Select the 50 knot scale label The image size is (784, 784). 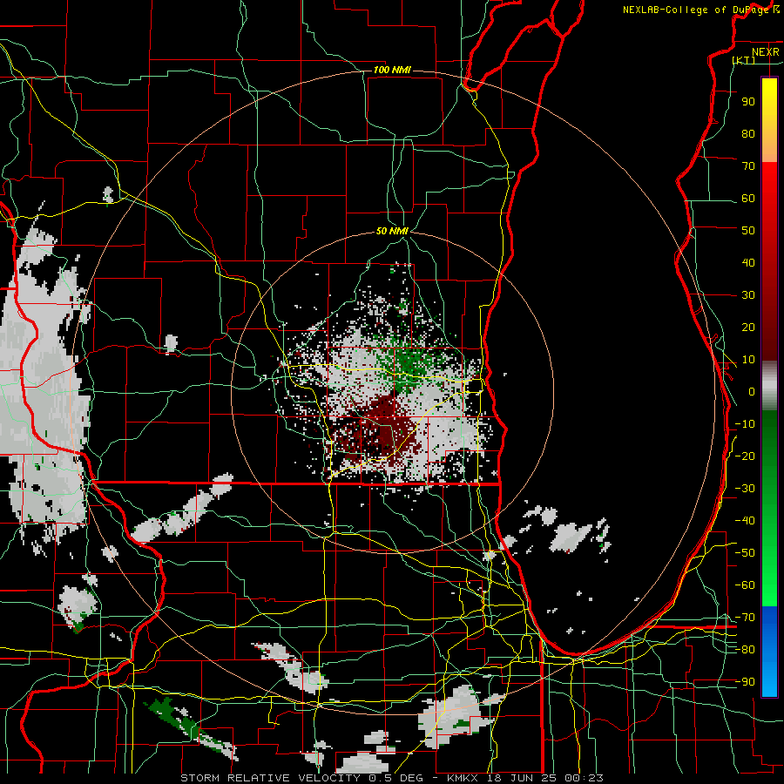pos(748,231)
